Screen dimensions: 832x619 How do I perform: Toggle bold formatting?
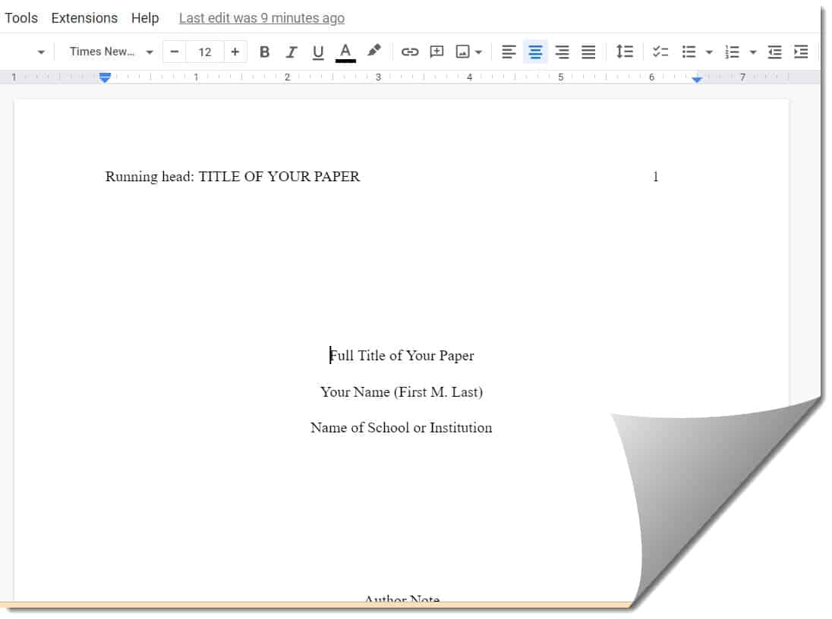(x=264, y=52)
